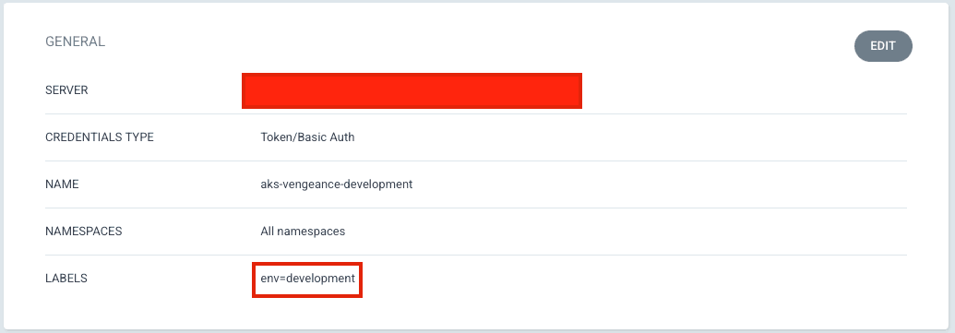Click the EDIT button
Viewport: 955px width, 333px height.
click(x=883, y=46)
